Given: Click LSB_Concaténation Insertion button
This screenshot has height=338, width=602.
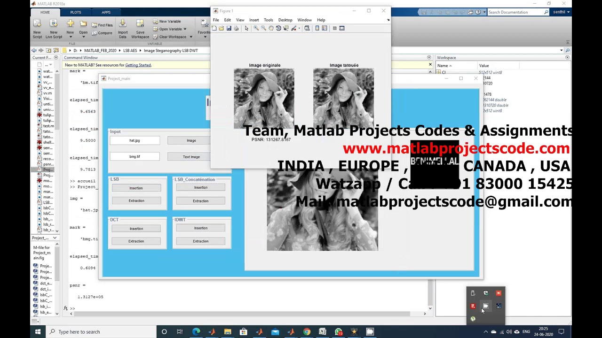Looking at the screenshot, I should 200,188.
